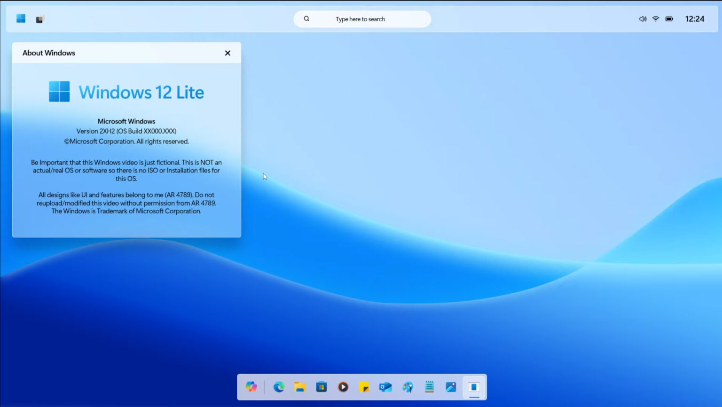
Task: Open Sticky Notes
Action: pyautogui.click(x=364, y=387)
